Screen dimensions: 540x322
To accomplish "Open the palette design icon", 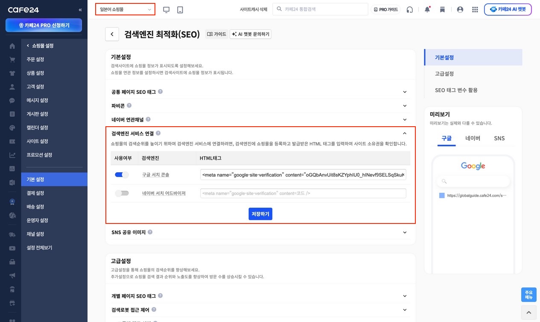I will 12,128.
